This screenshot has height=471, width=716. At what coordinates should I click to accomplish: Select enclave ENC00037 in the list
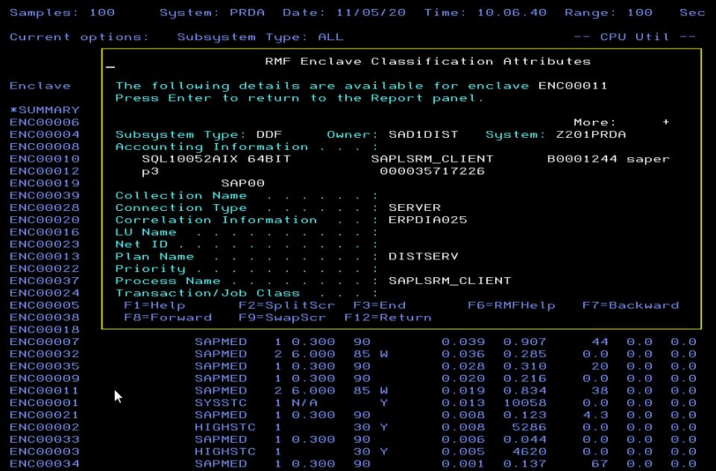[44, 281]
